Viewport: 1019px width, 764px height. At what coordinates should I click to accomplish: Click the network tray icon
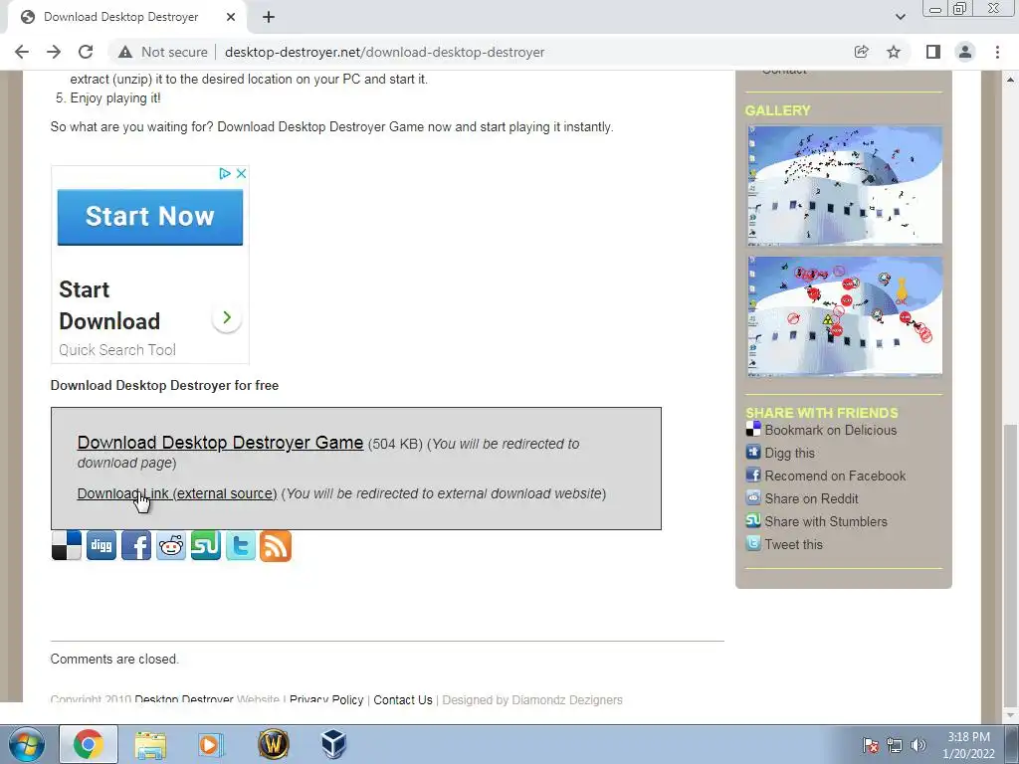point(895,745)
